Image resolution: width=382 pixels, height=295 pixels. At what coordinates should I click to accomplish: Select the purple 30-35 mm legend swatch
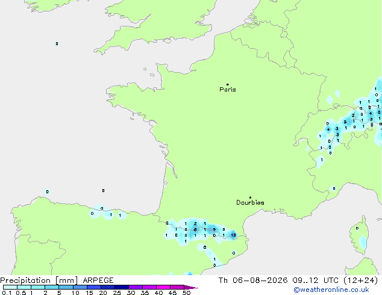136,287
